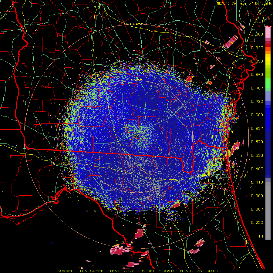The image size is (273, 273).
Task: Click the TH threshold legend label
Action: click(x=261, y=236)
